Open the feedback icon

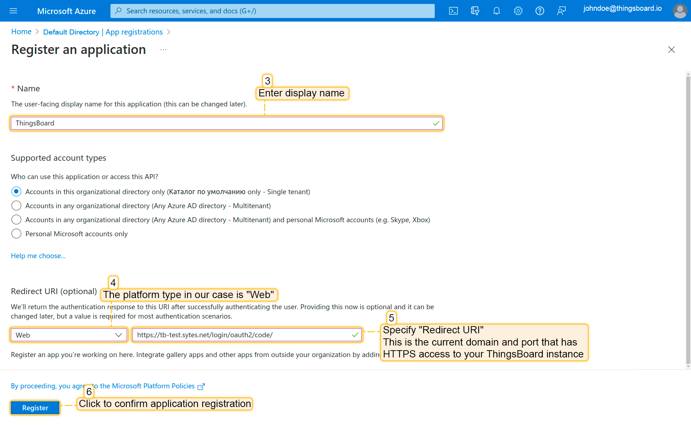point(561,11)
